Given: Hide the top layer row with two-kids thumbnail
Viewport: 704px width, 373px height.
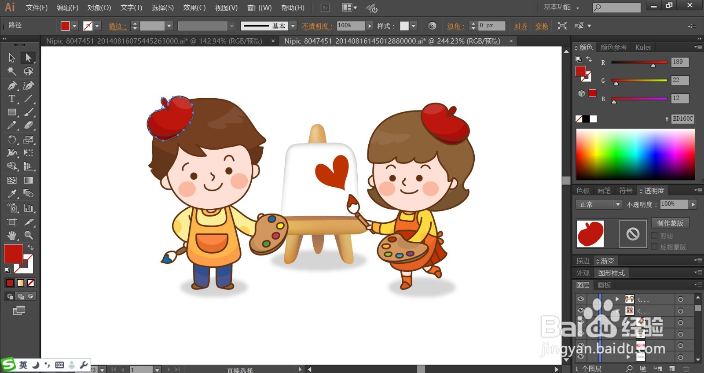Looking at the screenshot, I should [581, 299].
